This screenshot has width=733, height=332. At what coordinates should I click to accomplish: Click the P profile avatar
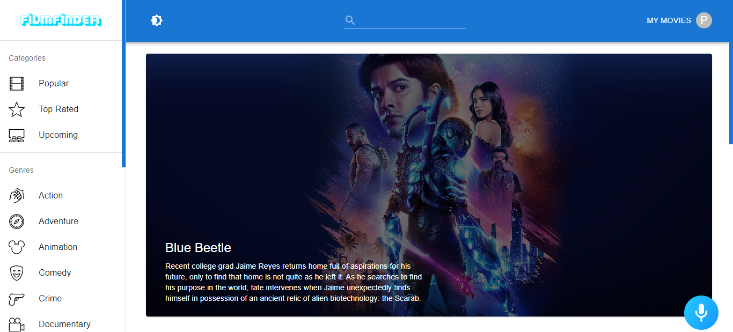coord(704,20)
